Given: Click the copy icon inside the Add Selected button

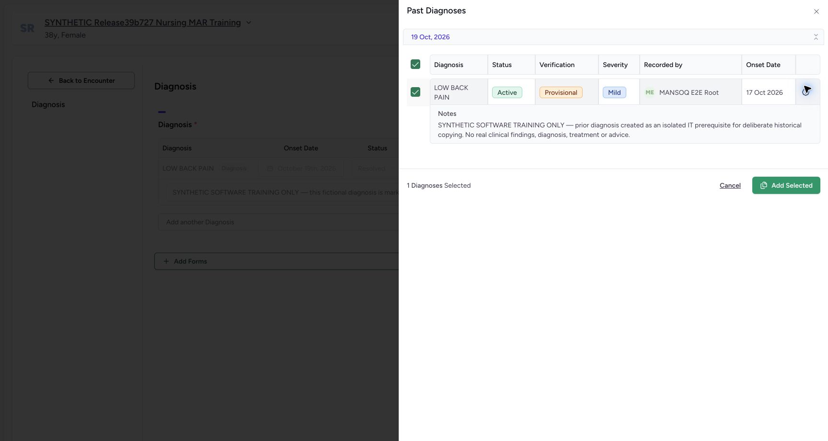Looking at the screenshot, I should click(764, 185).
